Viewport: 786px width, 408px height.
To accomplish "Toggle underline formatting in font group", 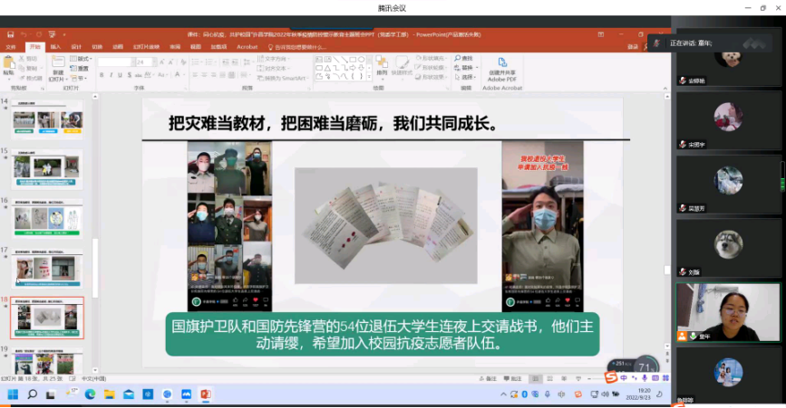I will 121,75.
